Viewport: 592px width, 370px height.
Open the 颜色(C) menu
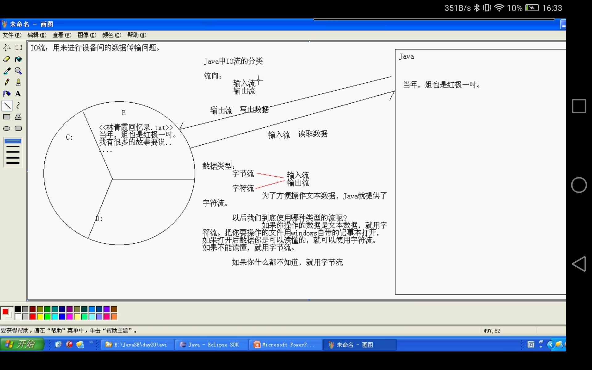pyautogui.click(x=112, y=35)
